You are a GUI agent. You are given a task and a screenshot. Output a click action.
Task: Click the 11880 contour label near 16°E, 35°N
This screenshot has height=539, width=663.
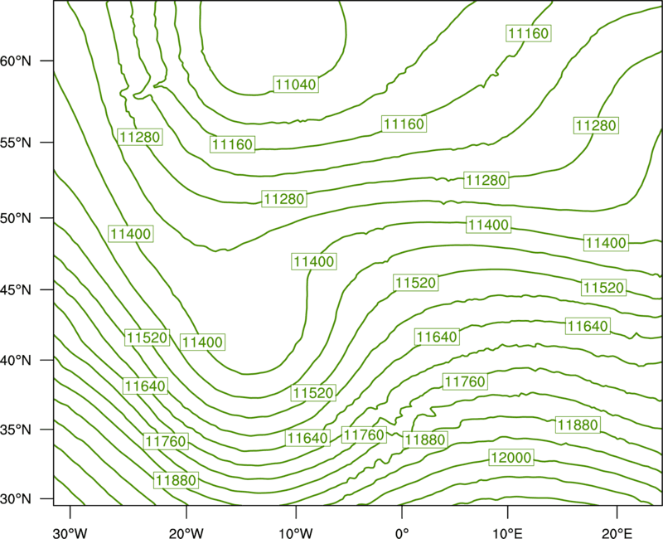pos(578,425)
